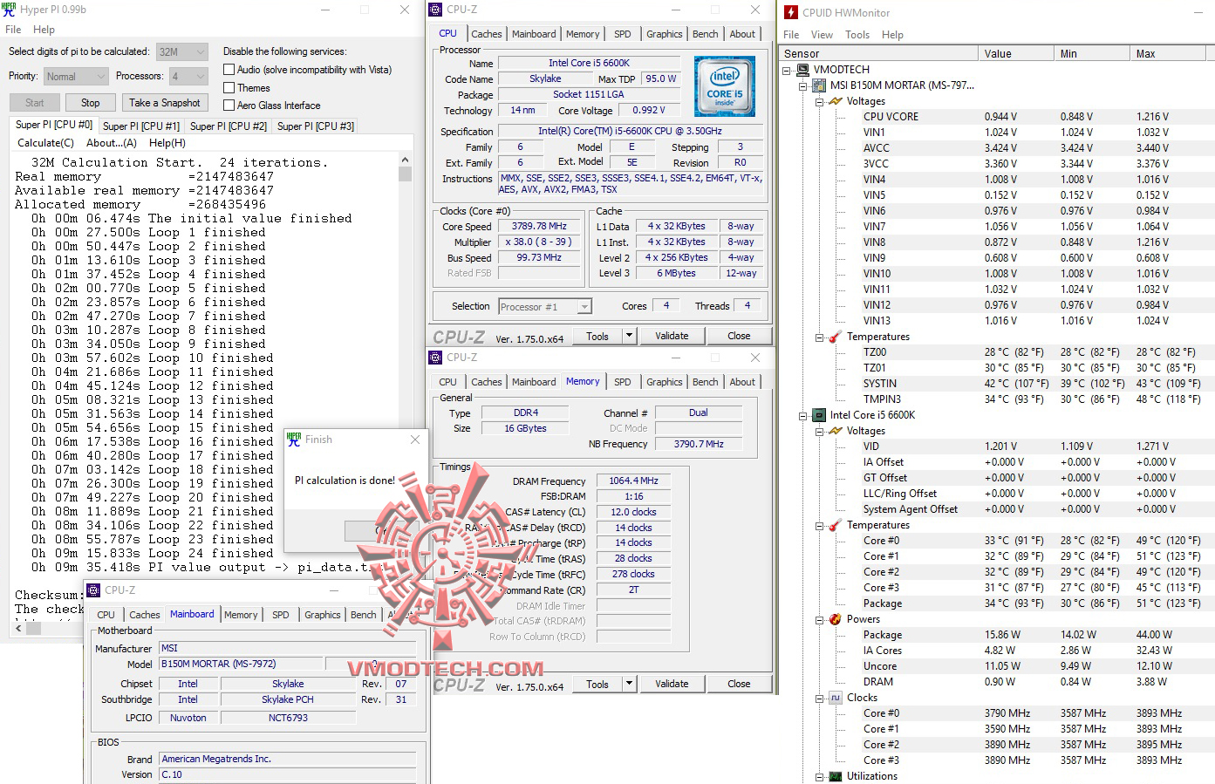1215x784 pixels.
Task: Click the Hyper PI title bar icon
Action: pyautogui.click(x=9, y=10)
